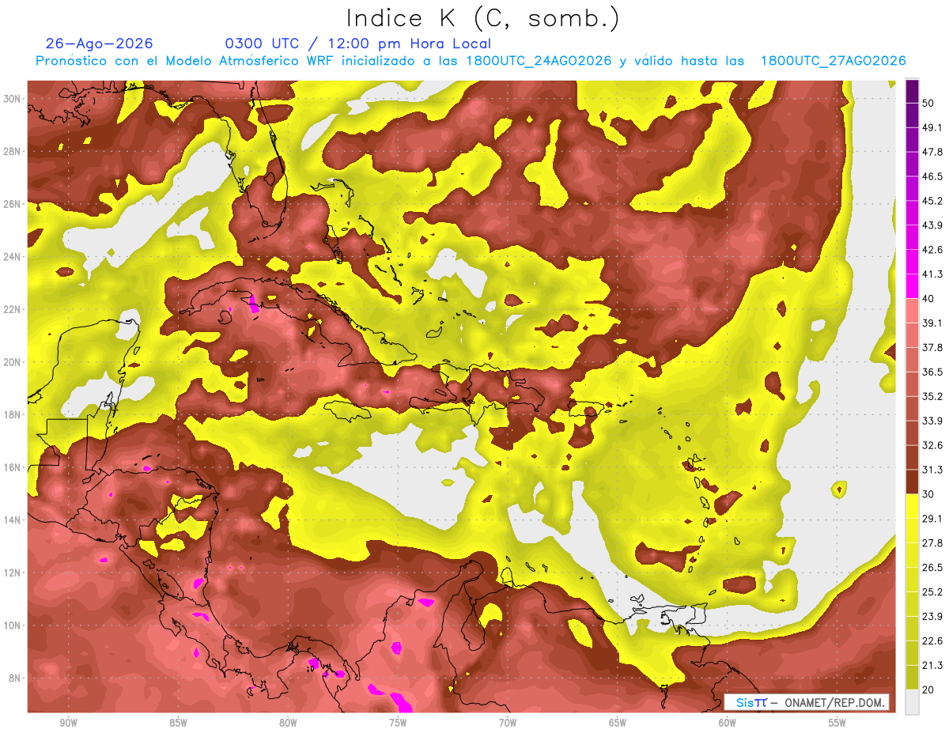Click the colorbar value "22.6"
Image resolution: width=949 pixels, height=733 pixels.
point(932,641)
